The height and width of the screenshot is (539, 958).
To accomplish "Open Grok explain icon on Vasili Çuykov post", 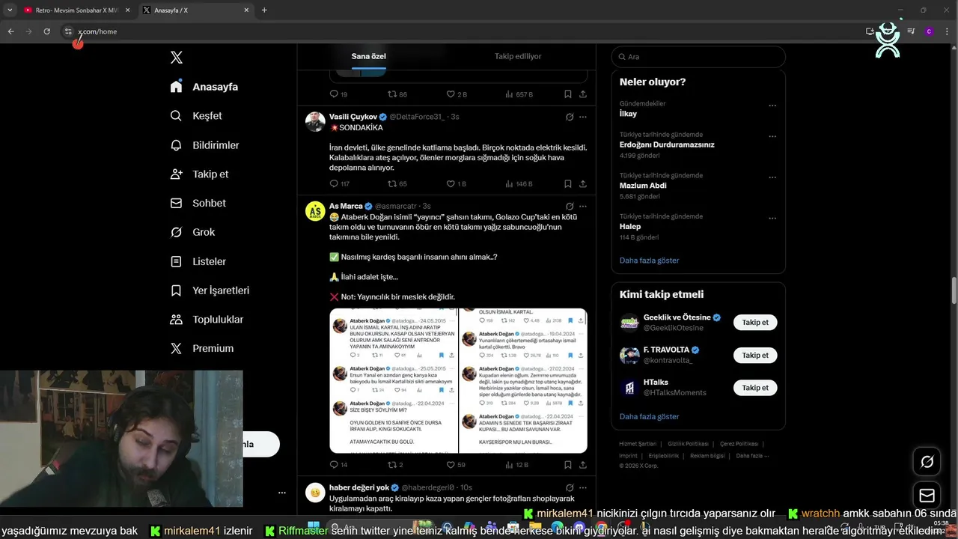I will coord(570,117).
